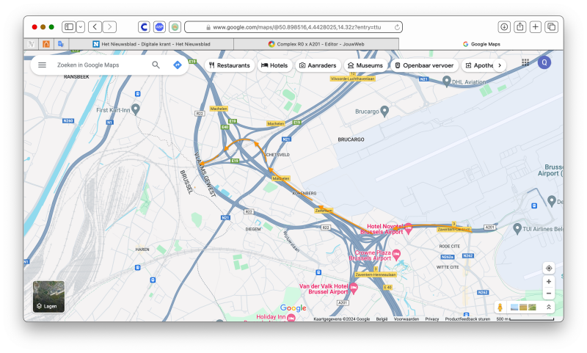Viewport: 587px width, 353px height.
Task: Open the Google Maps hamburger menu
Action: 43,65
